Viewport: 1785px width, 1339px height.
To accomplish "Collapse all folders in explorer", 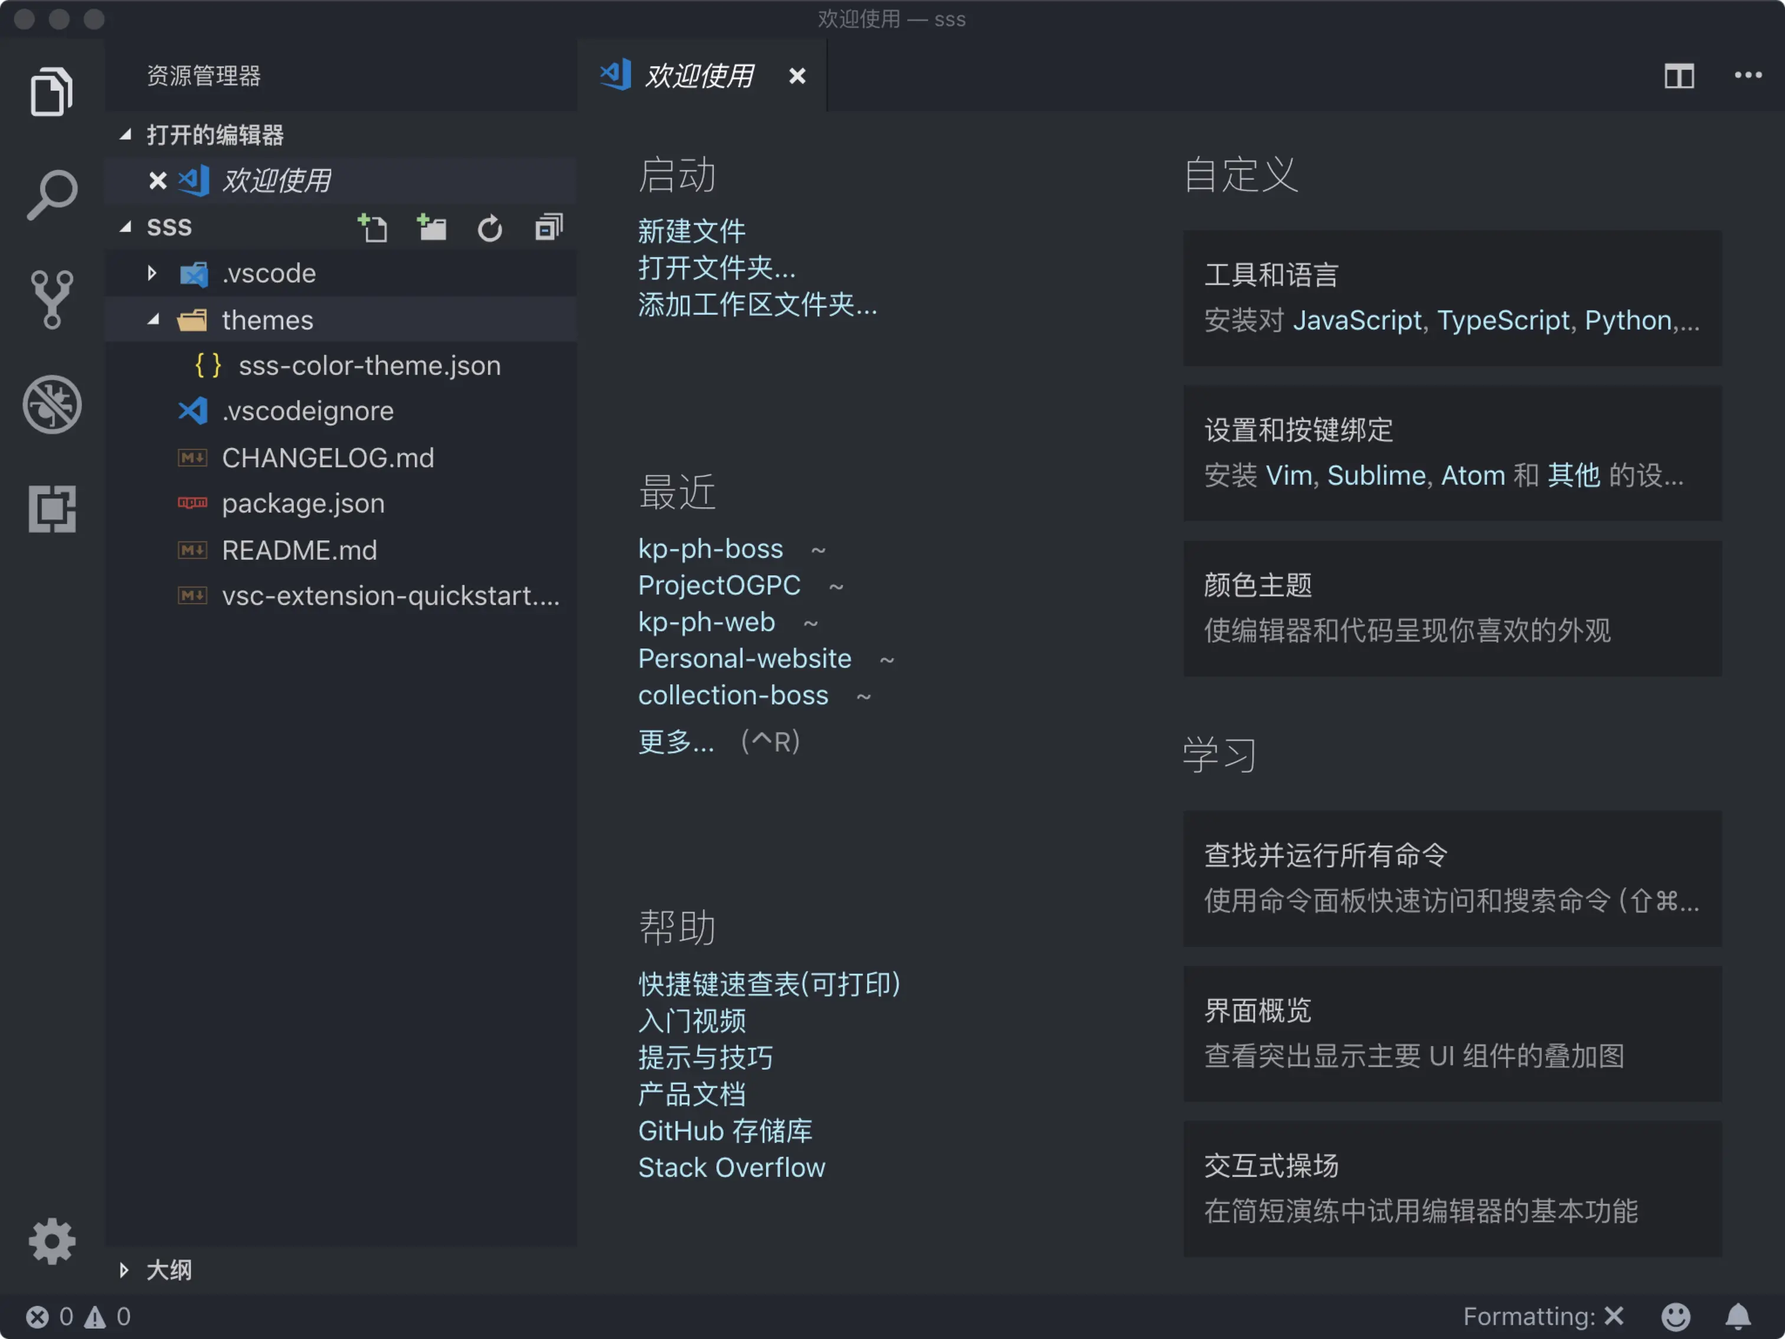I will click(549, 228).
